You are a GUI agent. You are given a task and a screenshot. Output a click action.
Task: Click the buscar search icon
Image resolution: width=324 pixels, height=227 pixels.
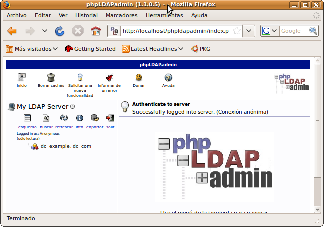coord(46,118)
